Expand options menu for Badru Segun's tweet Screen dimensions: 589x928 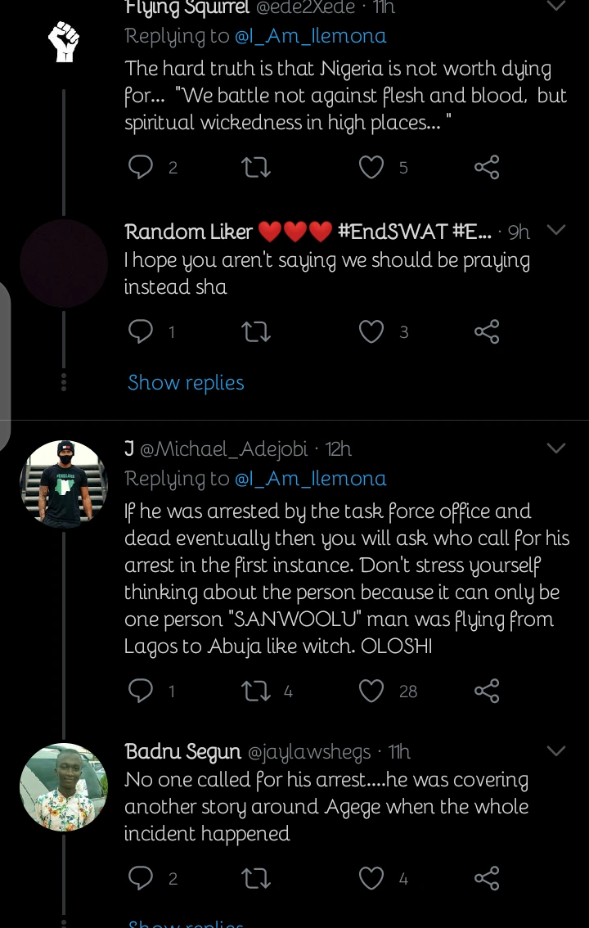pos(556,751)
